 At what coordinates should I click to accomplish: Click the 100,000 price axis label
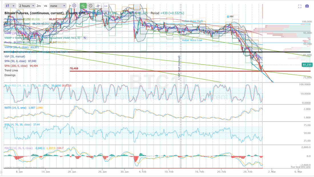307,21
